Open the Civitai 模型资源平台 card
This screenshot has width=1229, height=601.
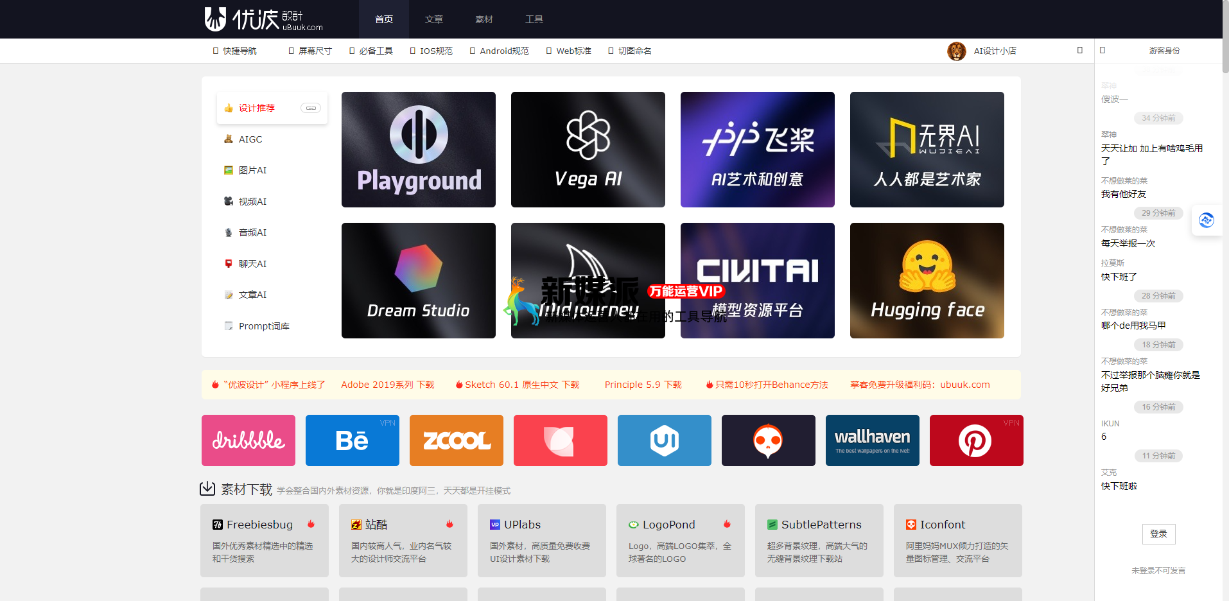758,281
